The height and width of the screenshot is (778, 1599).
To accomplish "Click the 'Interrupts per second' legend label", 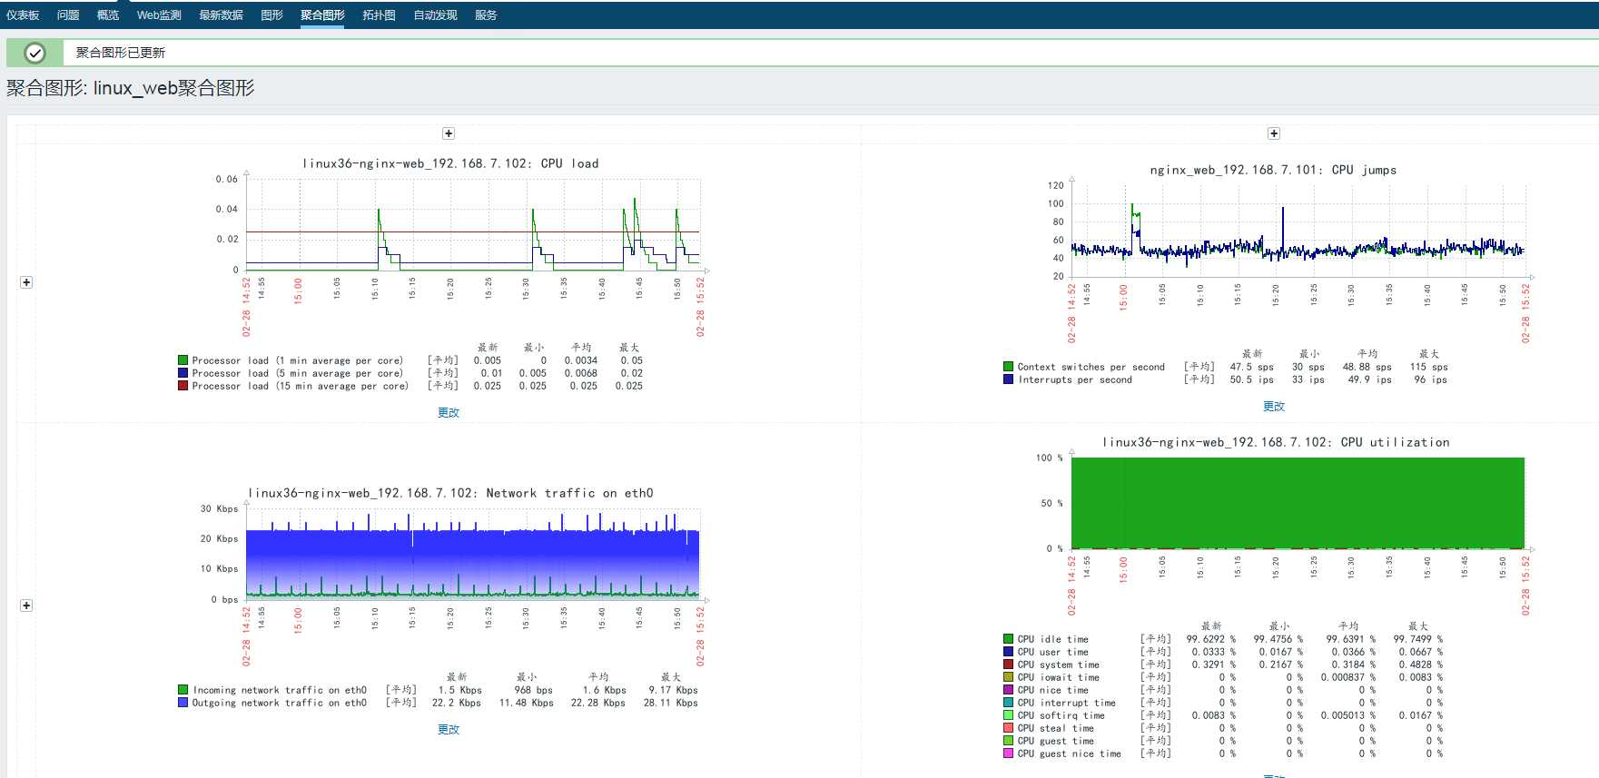I will tap(1075, 379).
